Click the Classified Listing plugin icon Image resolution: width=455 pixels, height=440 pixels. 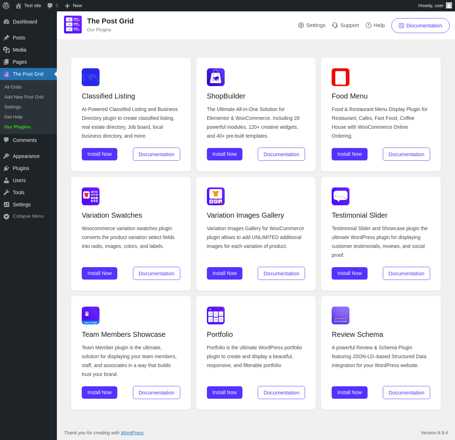coord(91,77)
